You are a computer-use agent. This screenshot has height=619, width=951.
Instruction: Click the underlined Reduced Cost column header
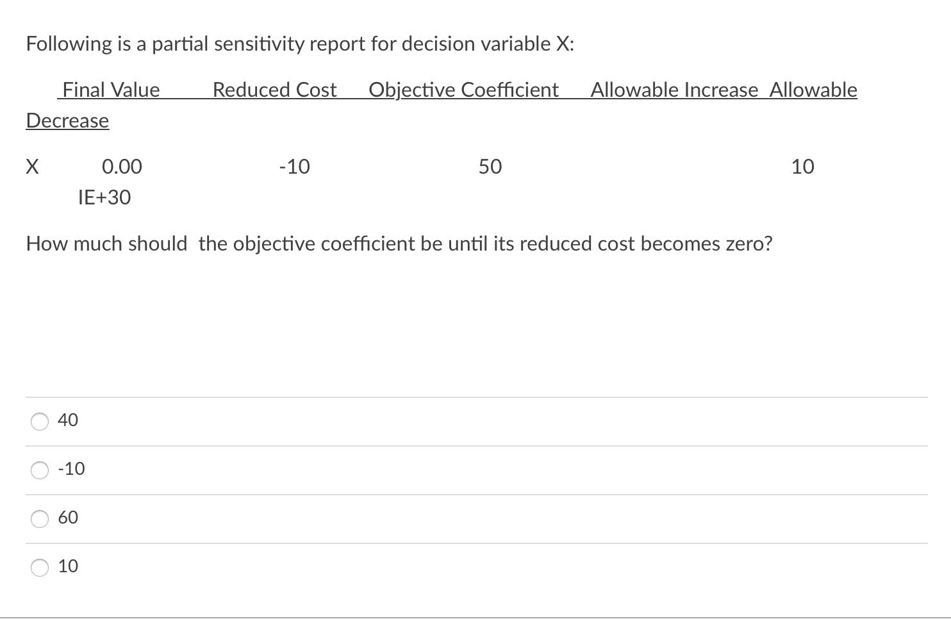point(274,90)
